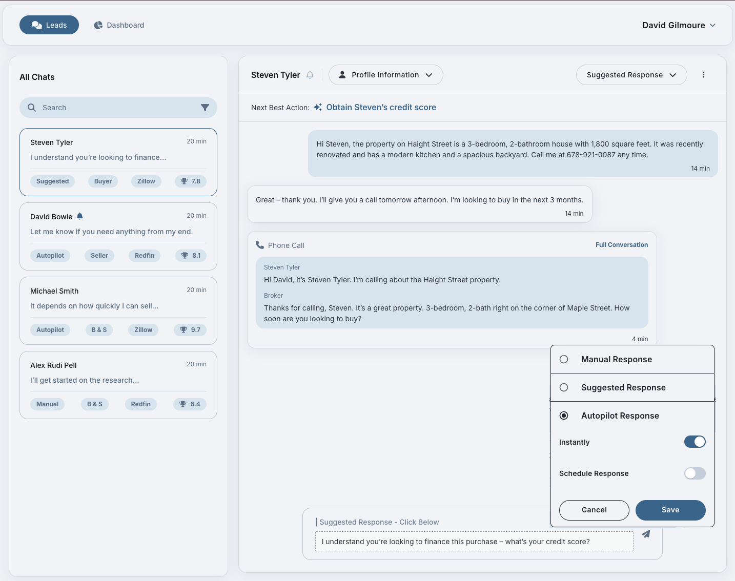This screenshot has width=735, height=581.
Task: Click the bell icon beside David Bowie
Action: click(80, 216)
